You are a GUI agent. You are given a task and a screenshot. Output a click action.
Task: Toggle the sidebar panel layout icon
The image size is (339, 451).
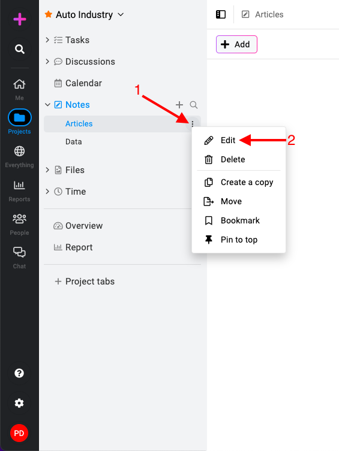pos(221,14)
